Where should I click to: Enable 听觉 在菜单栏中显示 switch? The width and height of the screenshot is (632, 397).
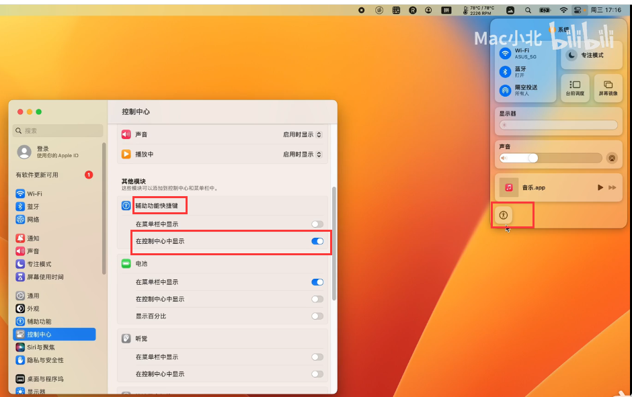(x=317, y=357)
